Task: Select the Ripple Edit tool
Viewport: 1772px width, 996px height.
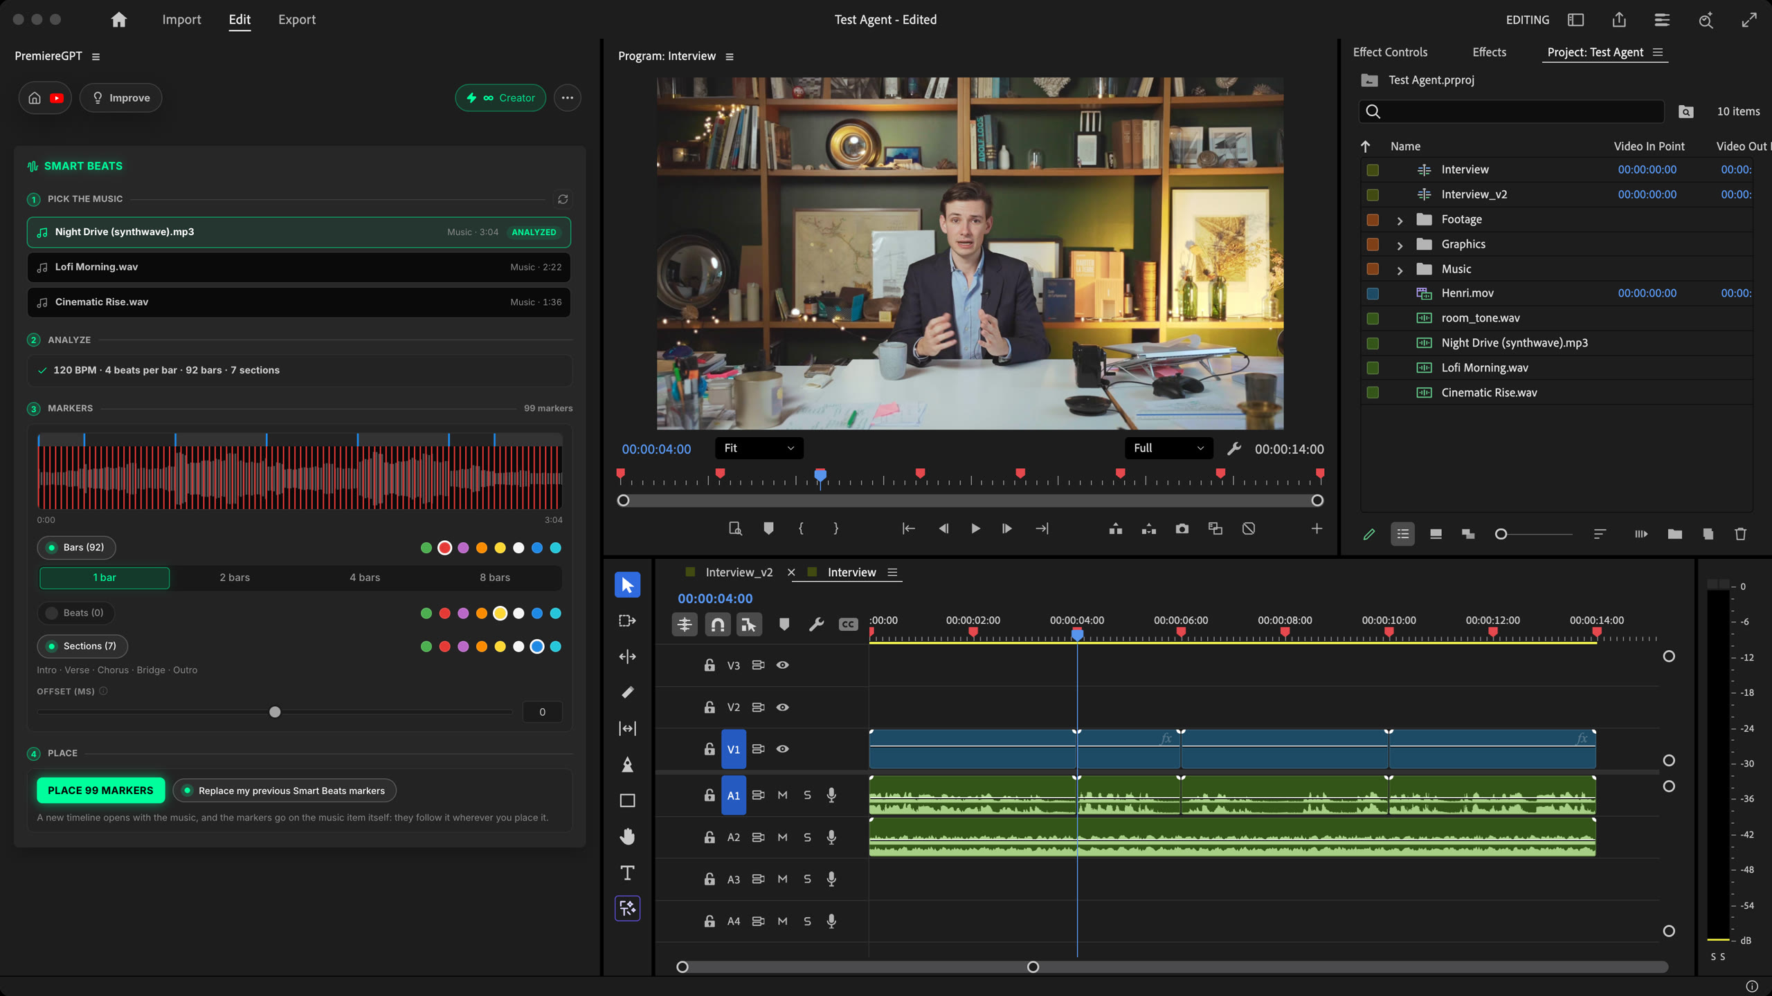Action: [x=627, y=656]
